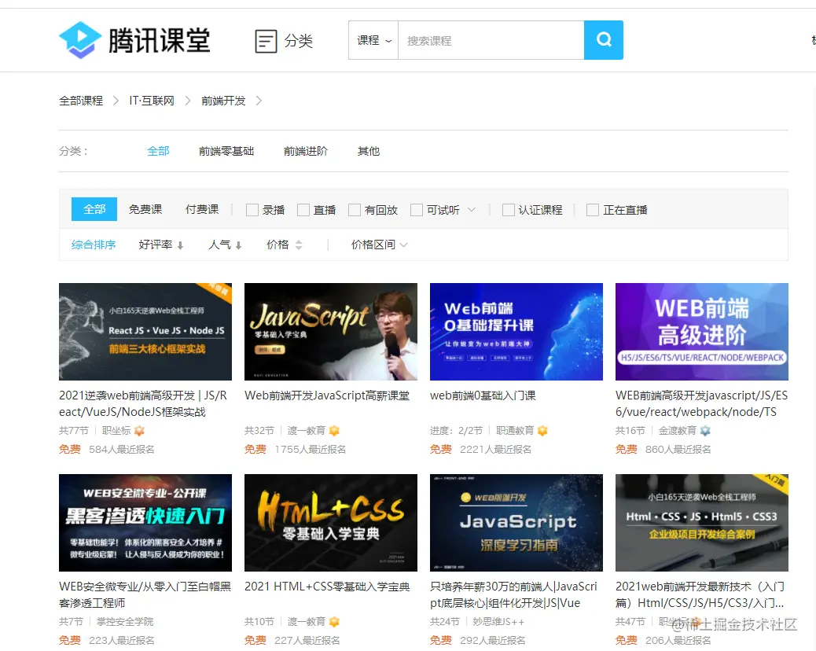The height and width of the screenshot is (651, 816).
Task: Check the 正在直播 checkbox
Action: tap(592, 210)
